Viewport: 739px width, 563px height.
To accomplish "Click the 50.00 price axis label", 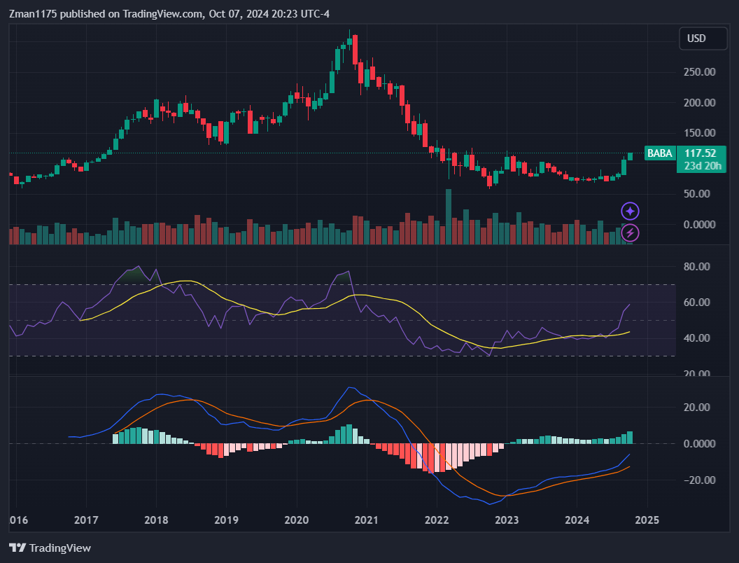I will pos(696,194).
